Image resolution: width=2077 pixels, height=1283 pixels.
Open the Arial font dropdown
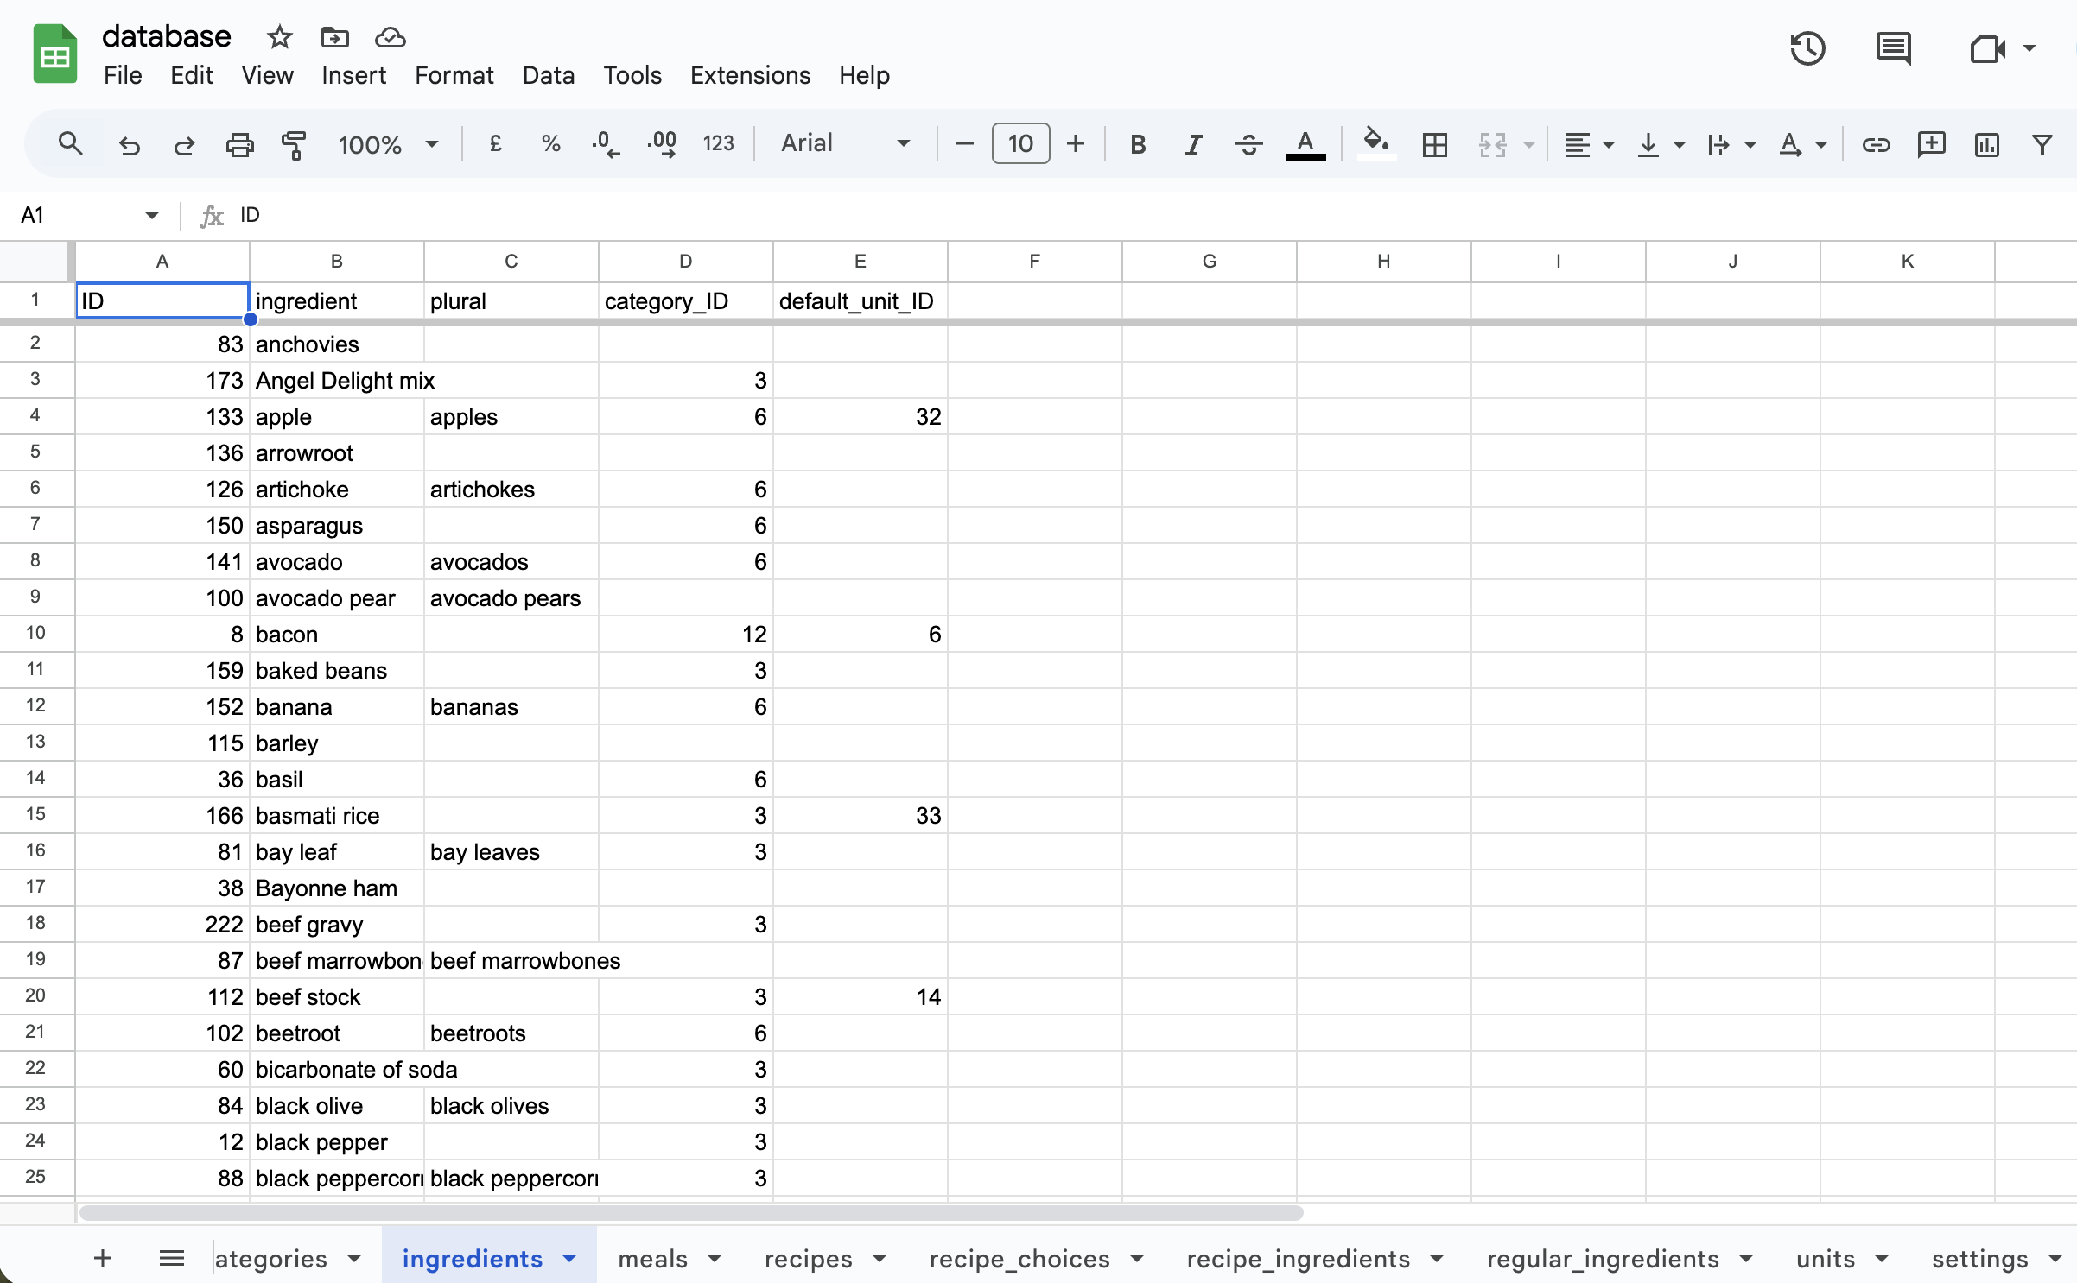[x=844, y=143]
